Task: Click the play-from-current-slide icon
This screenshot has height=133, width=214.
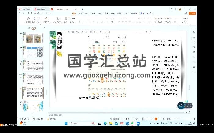Action: [x=46, y=19]
